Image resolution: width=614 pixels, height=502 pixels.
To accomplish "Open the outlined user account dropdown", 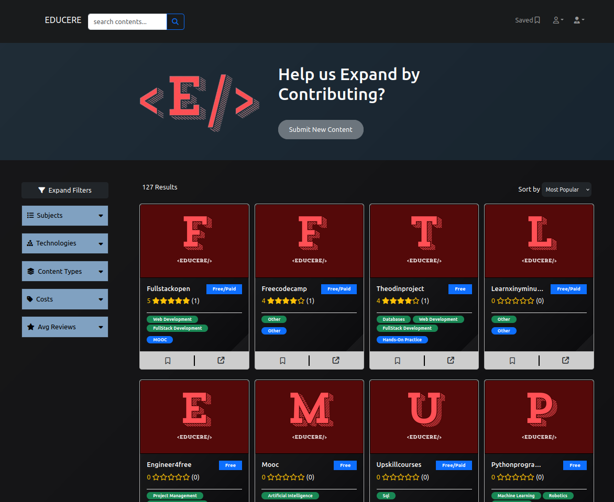I will pos(558,20).
